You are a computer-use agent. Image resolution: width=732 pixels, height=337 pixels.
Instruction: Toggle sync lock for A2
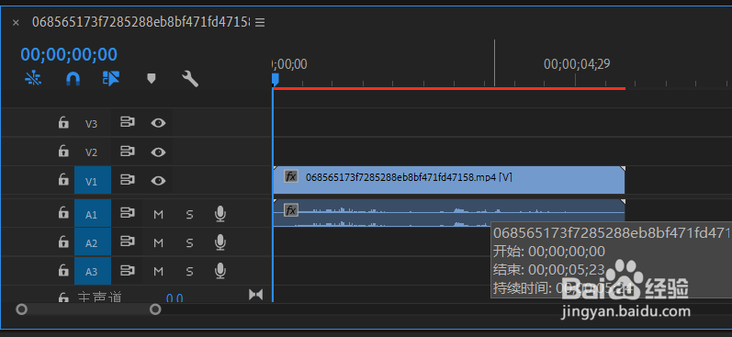(x=127, y=242)
